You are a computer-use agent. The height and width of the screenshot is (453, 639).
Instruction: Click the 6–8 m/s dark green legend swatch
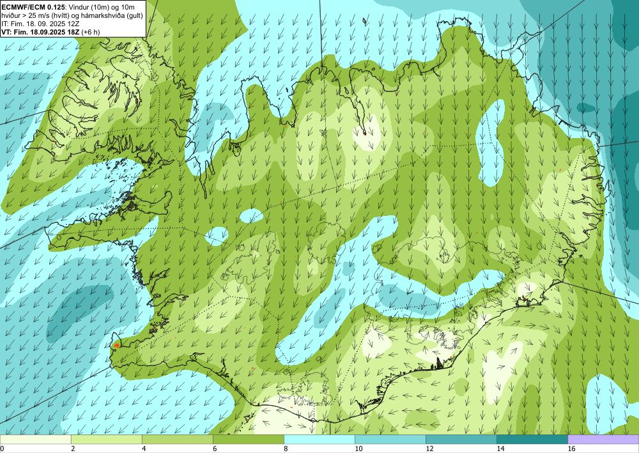pyautogui.click(x=248, y=439)
